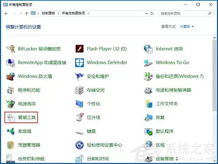
Task: Open the BitLocker drive encryption icon
Action: (x=10, y=49)
